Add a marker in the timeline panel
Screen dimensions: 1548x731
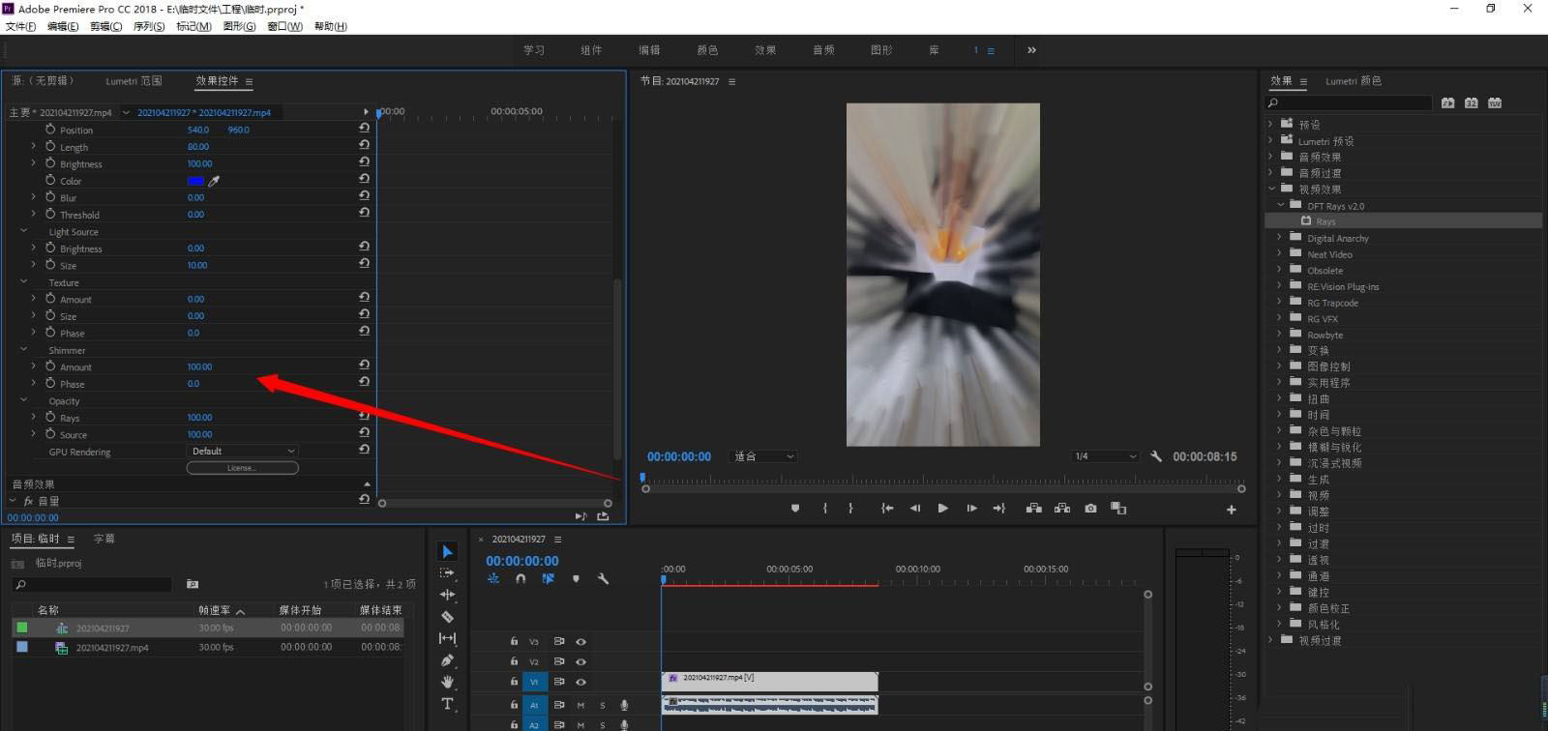(x=576, y=579)
